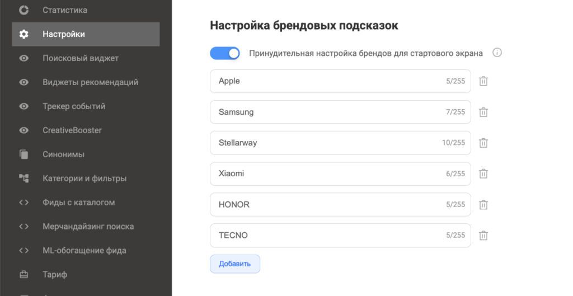Click the Настройки gear icon
This screenshot has height=296, width=573.
(24, 34)
